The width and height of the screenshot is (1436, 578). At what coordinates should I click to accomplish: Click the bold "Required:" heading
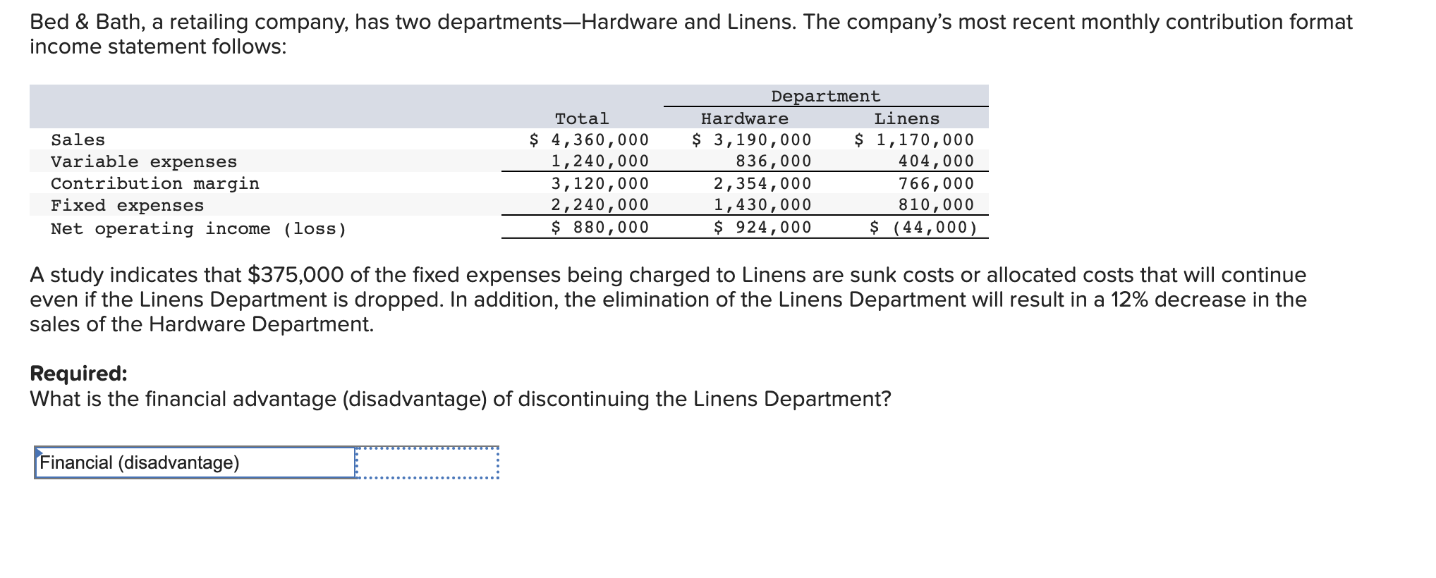[x=78, y=373]
